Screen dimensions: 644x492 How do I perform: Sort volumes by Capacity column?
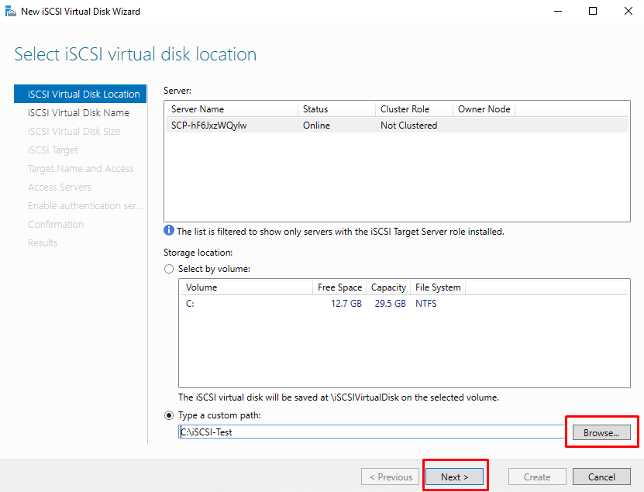[x=388, y=287]
